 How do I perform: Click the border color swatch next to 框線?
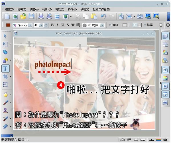click(125, 25)
